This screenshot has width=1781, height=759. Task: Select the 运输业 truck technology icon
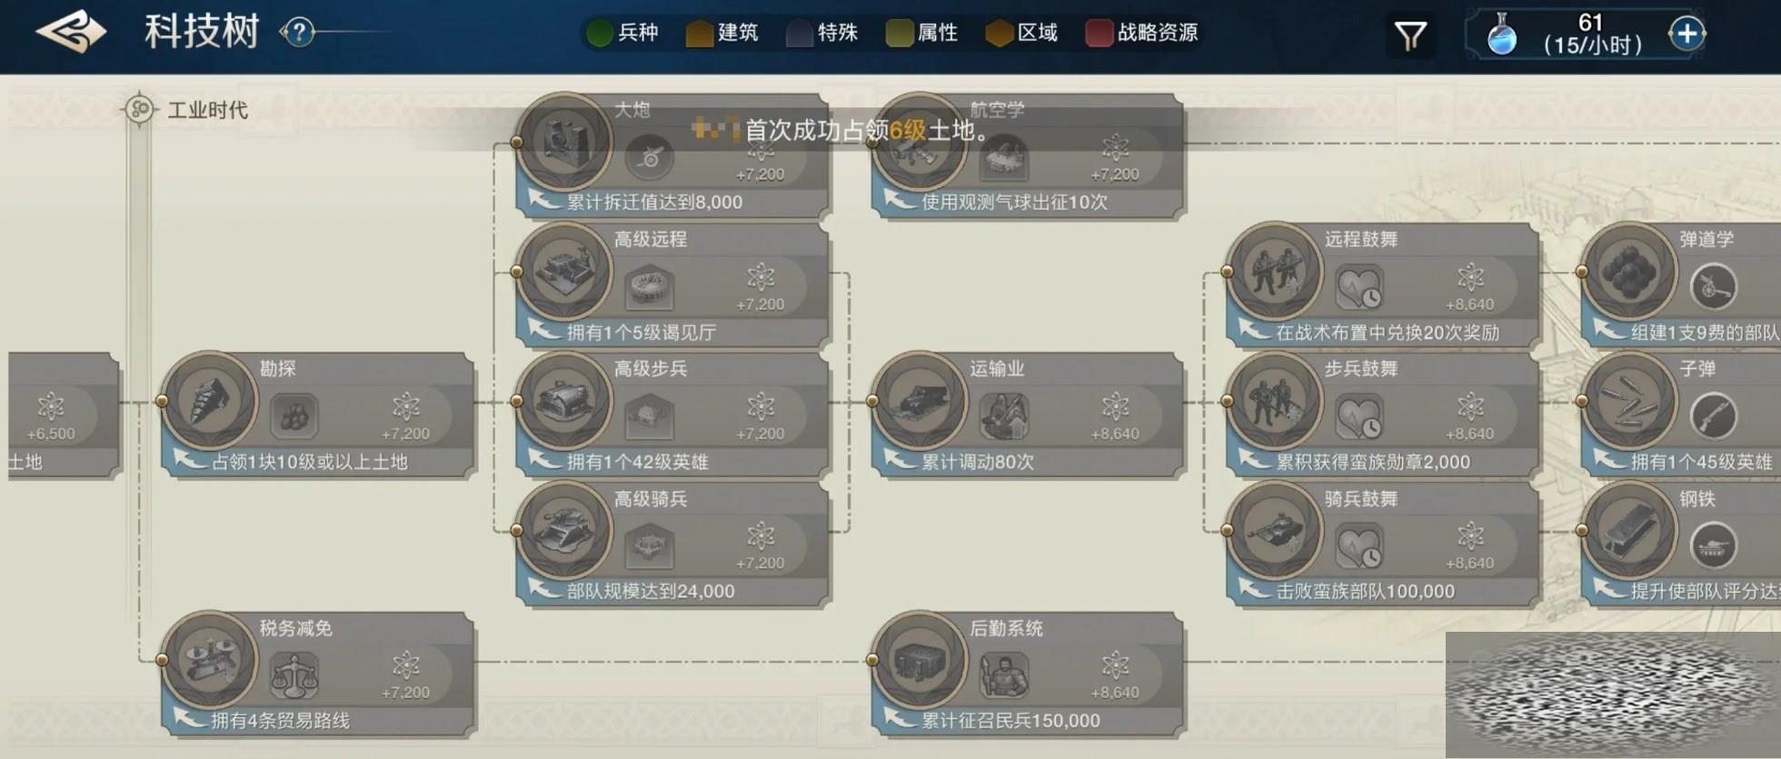920,401
